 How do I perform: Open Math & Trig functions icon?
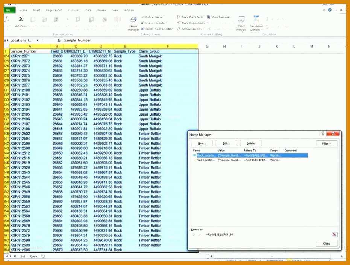[105, 20]
